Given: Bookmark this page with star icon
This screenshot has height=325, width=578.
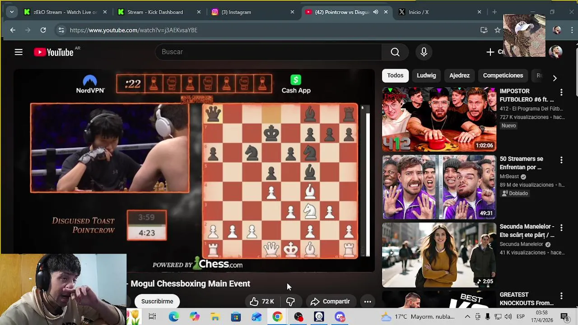Looking at the screenshot, I should 498,30.
